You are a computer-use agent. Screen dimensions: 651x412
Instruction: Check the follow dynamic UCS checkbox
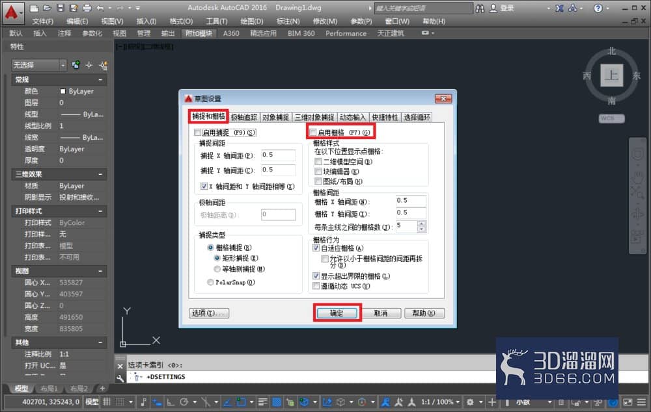coord(316,286)
